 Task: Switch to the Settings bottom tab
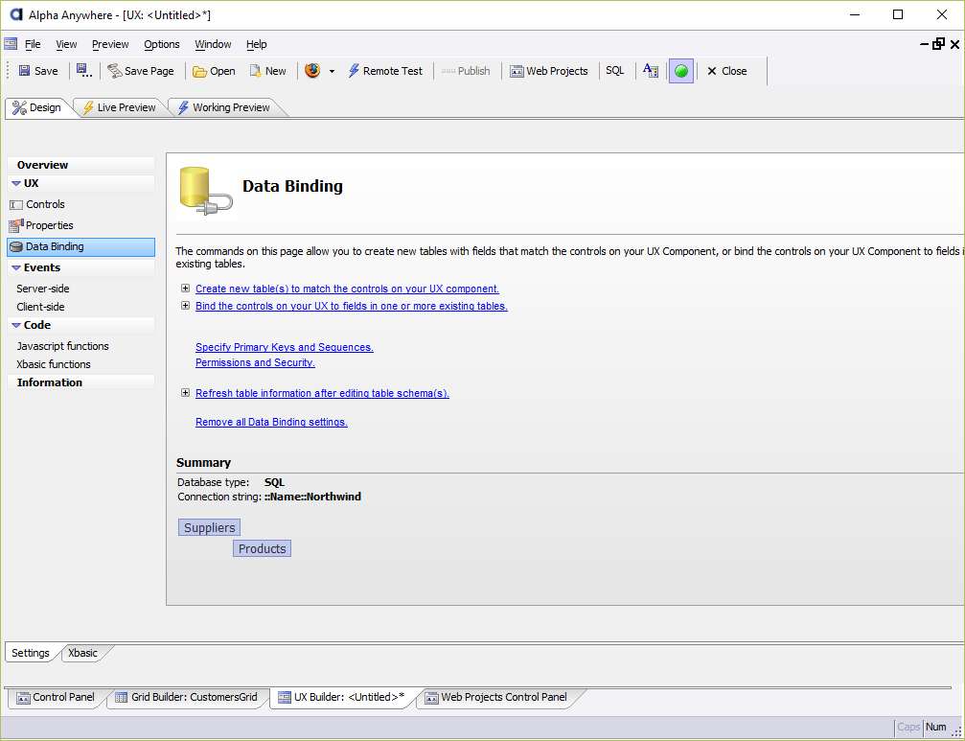[x=31, y=653]
